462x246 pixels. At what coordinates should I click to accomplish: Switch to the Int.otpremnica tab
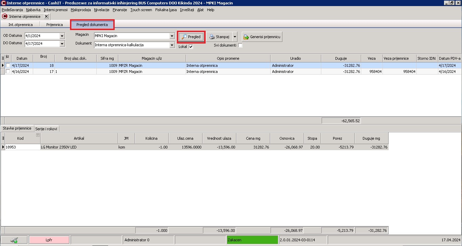[21, 25]
